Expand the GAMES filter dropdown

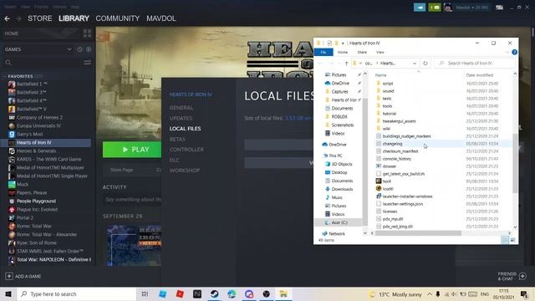[x=69, y=49]
